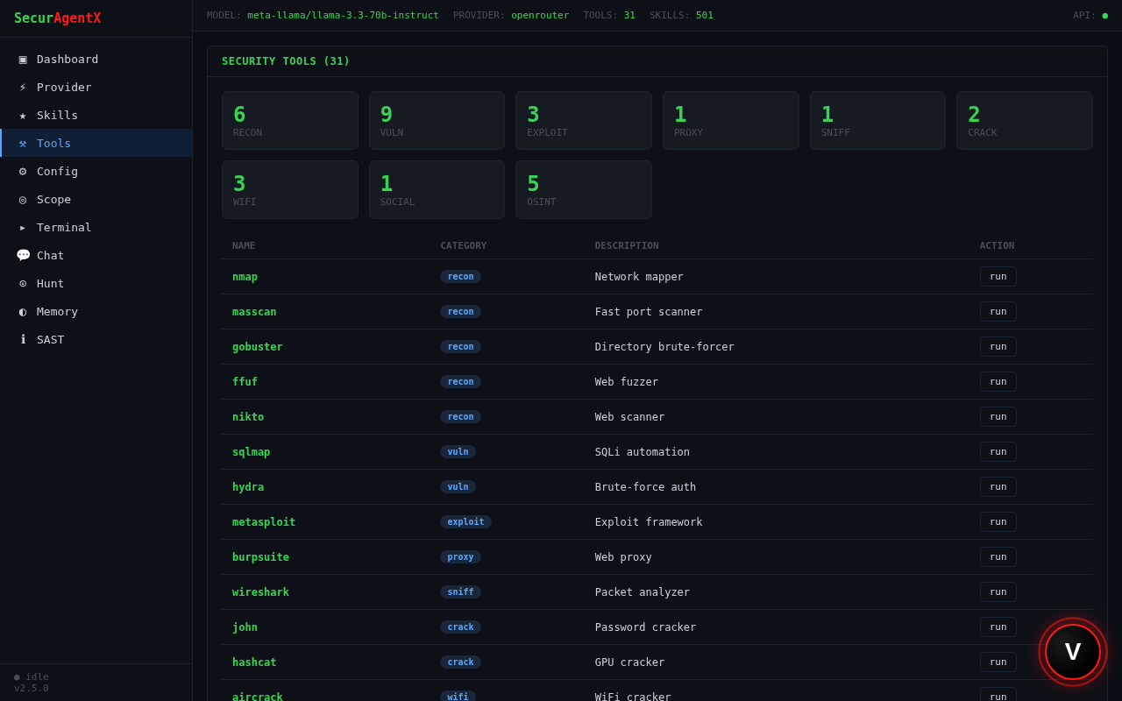Click the SecurAgentX logo

(x=57, y=18)
